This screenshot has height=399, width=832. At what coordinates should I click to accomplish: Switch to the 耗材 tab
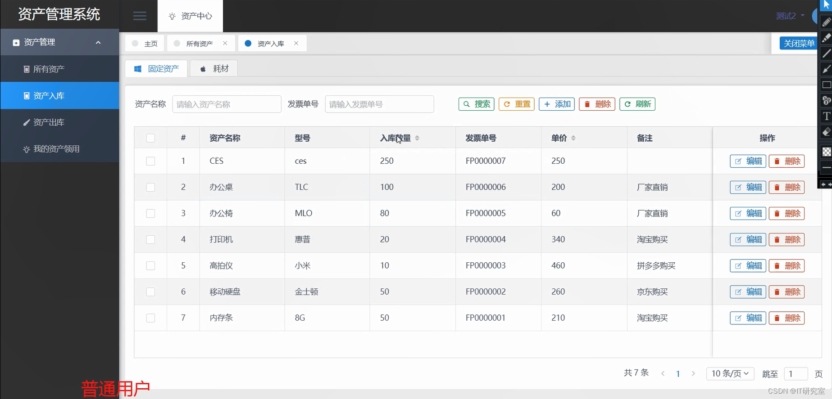[214, 68]
